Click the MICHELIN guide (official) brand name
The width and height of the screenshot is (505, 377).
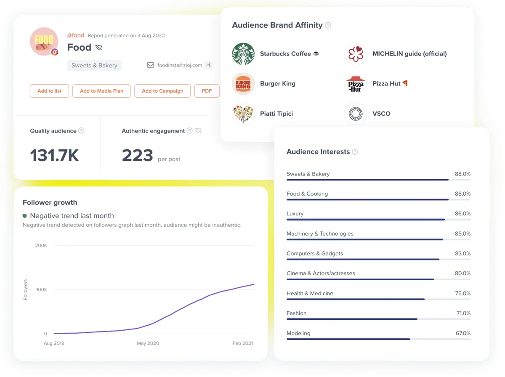(x=409, y=54)
